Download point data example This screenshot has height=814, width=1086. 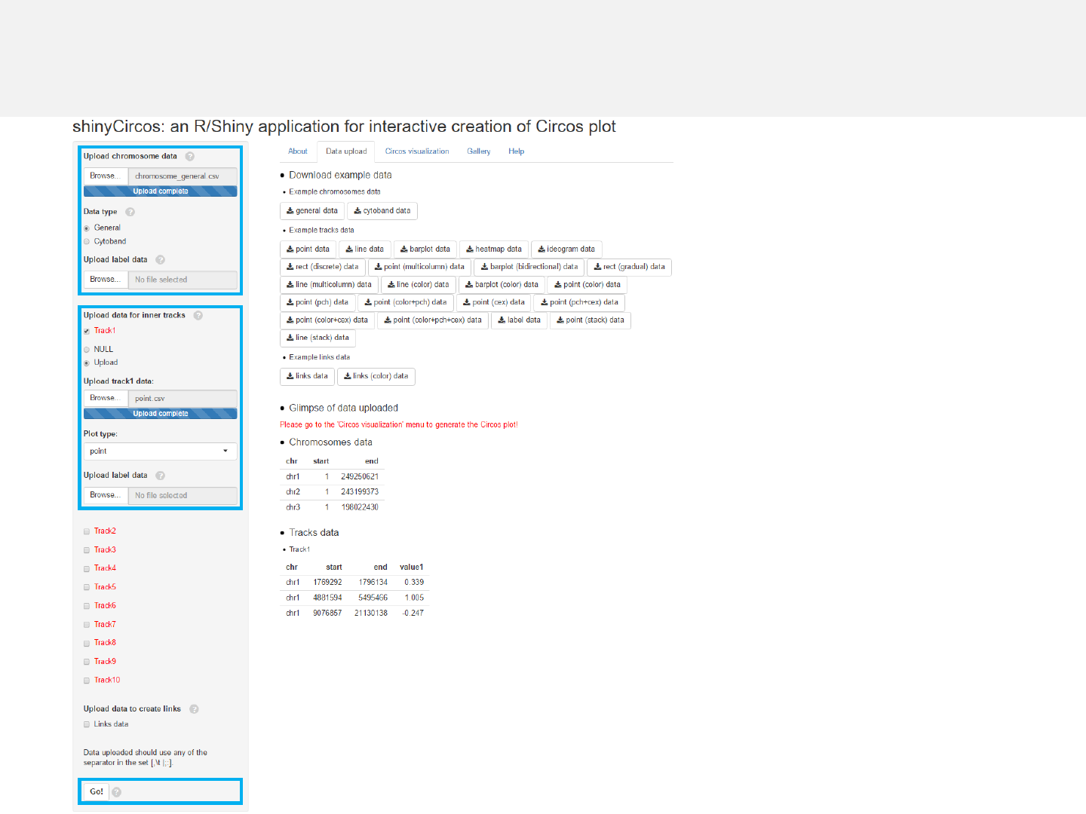(308, 249)
